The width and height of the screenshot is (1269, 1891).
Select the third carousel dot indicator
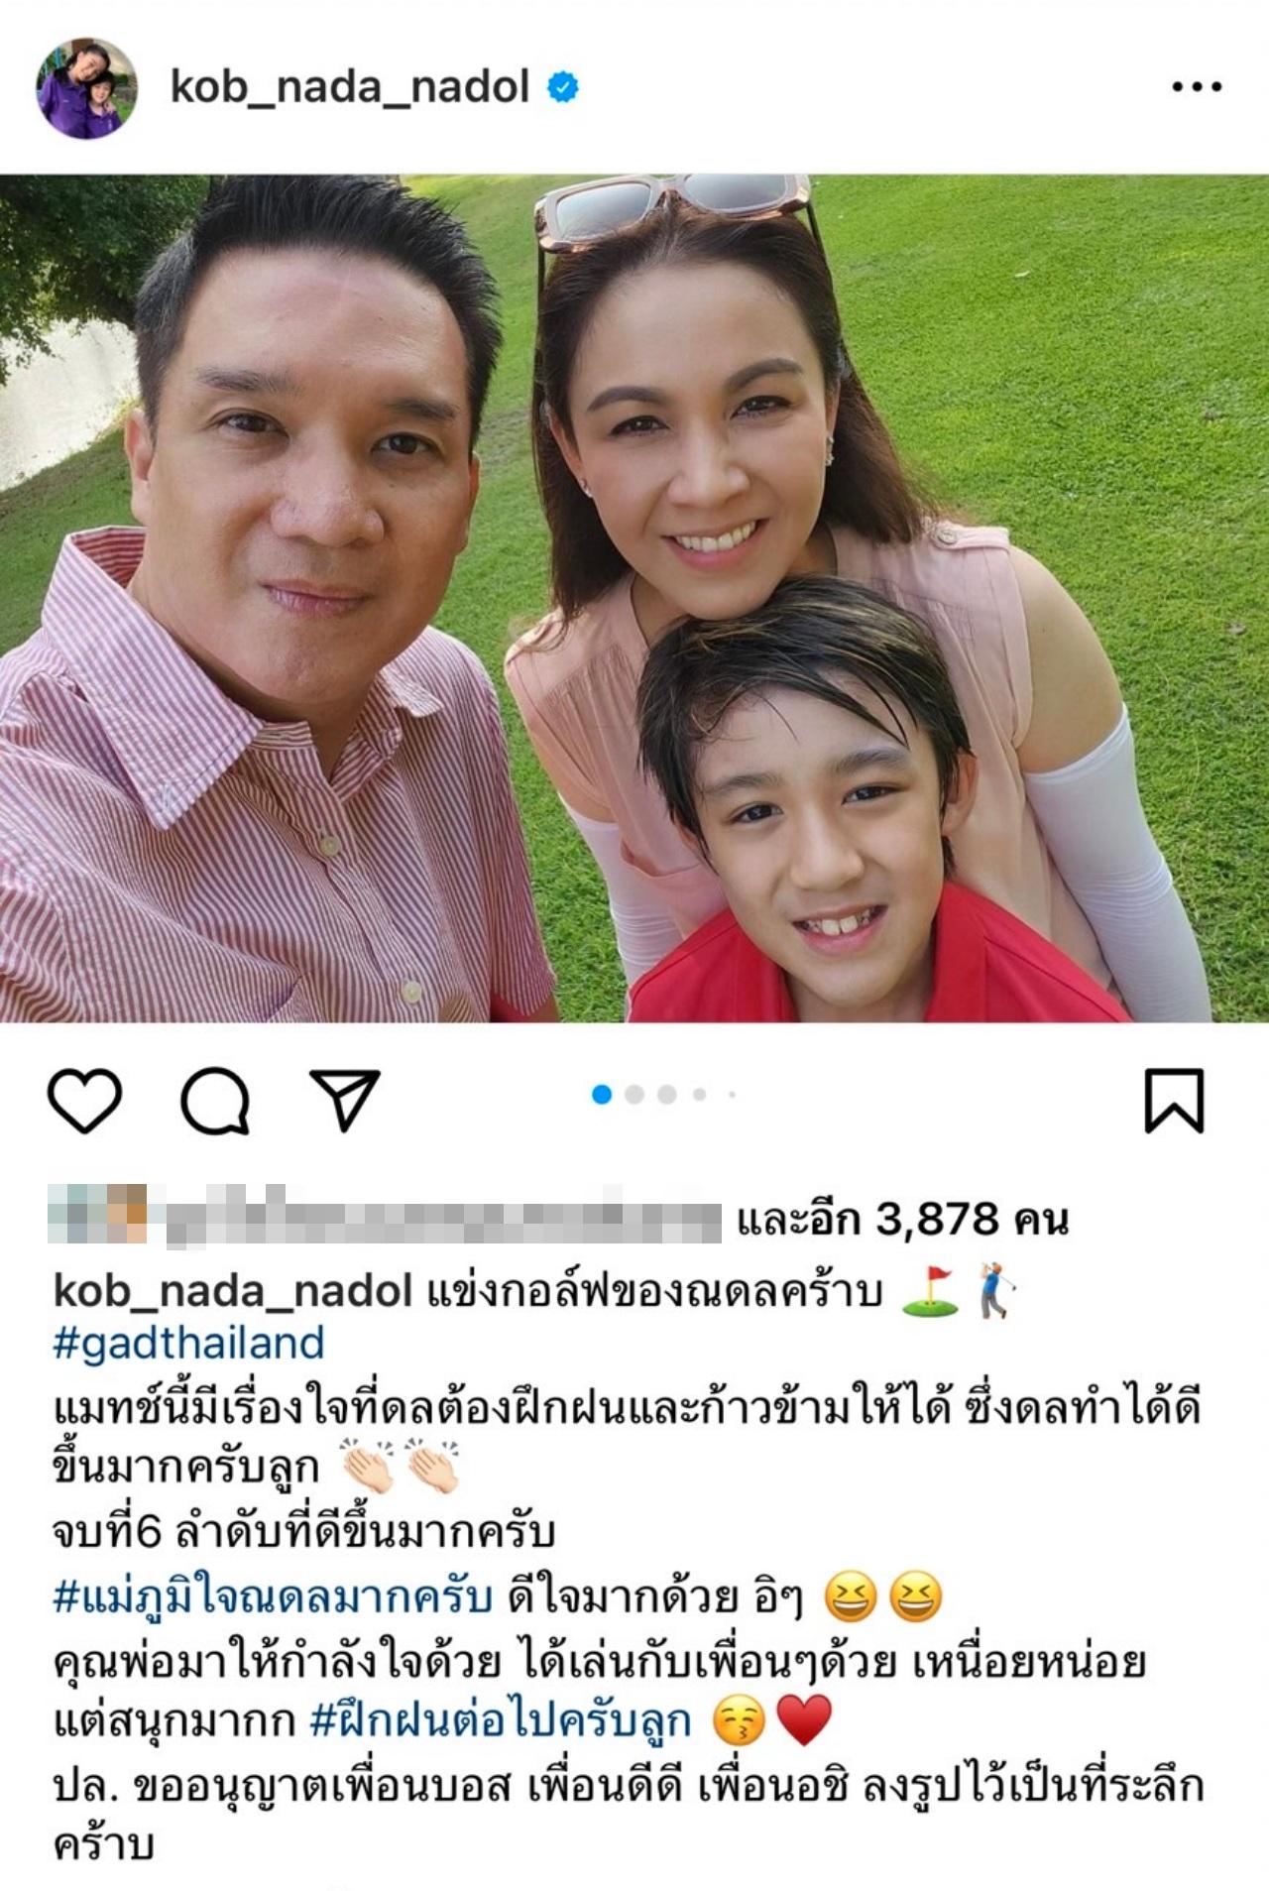(667, 1095)
